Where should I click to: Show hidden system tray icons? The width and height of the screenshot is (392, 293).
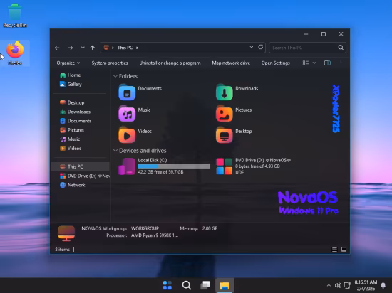[329, 285]
